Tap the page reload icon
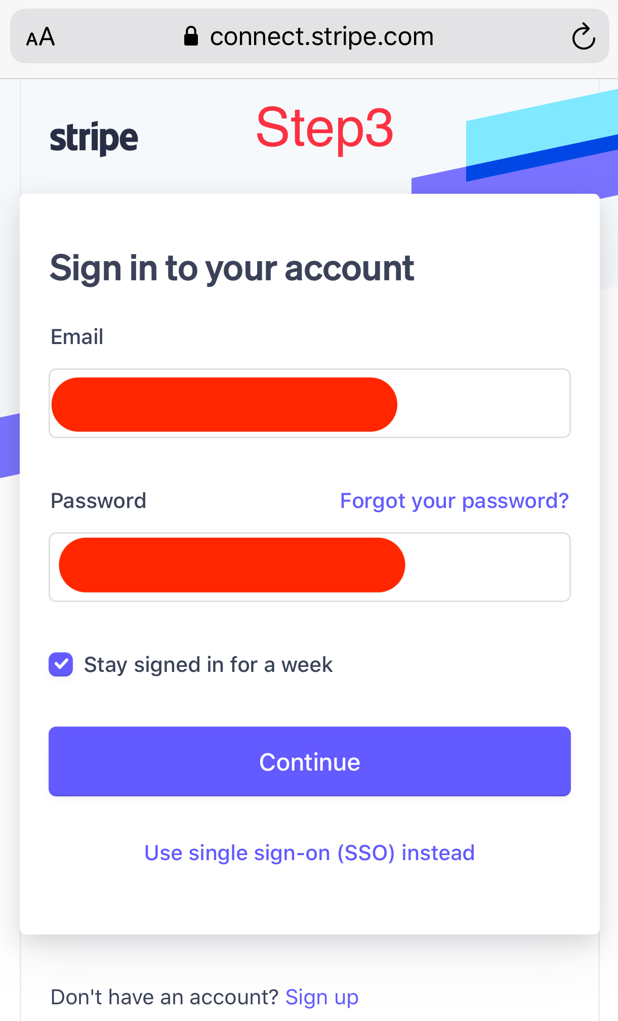 point(583,36)
